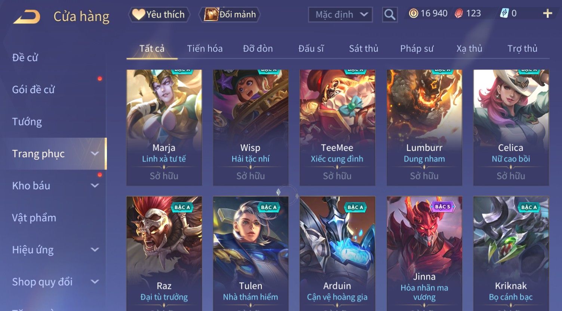Expand the Kho báu sidebar section
562x311 pixels.
(53, 186)
